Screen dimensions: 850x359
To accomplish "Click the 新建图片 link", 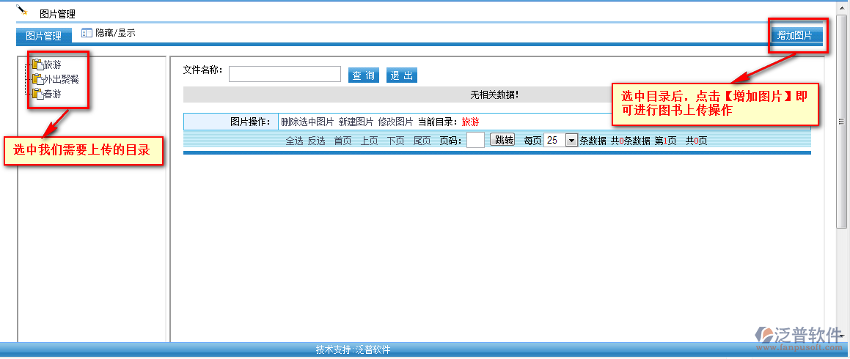I will point(356,122).
